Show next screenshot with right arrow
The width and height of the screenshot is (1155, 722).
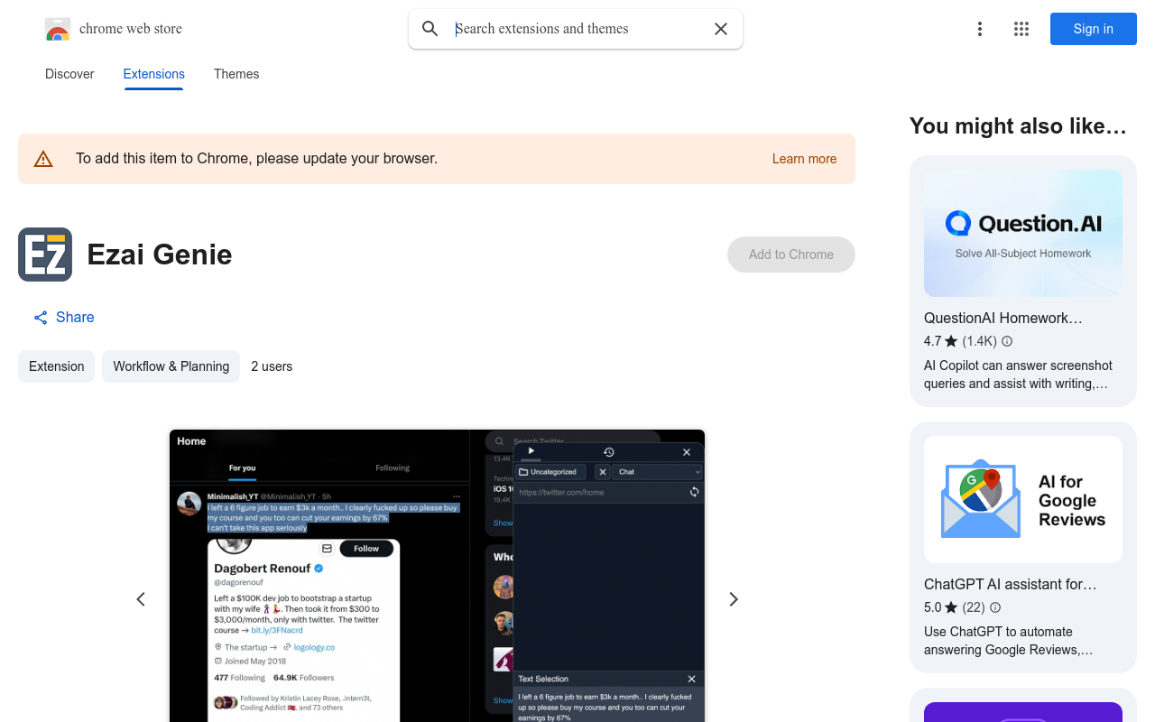(734, 599)
